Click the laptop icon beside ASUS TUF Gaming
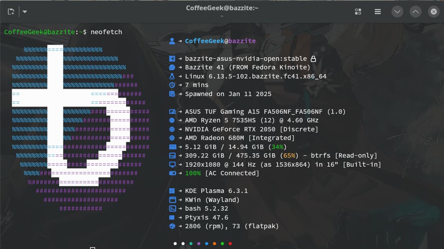This screenshot has height=249, width=444. (x=172, y=112)
